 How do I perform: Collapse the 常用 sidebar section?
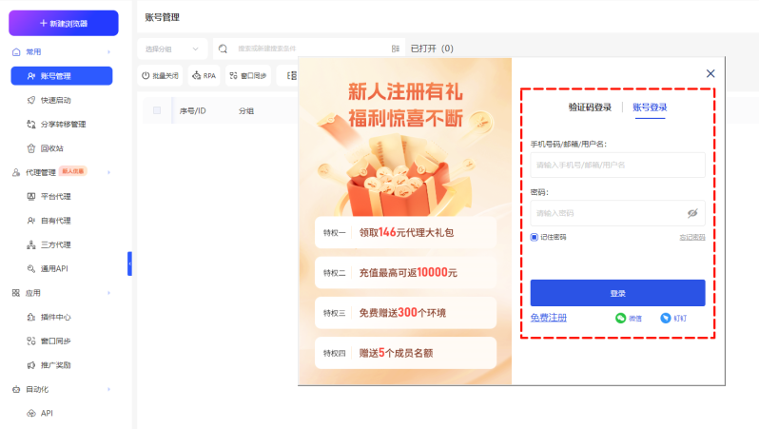[x=109, y=51]
